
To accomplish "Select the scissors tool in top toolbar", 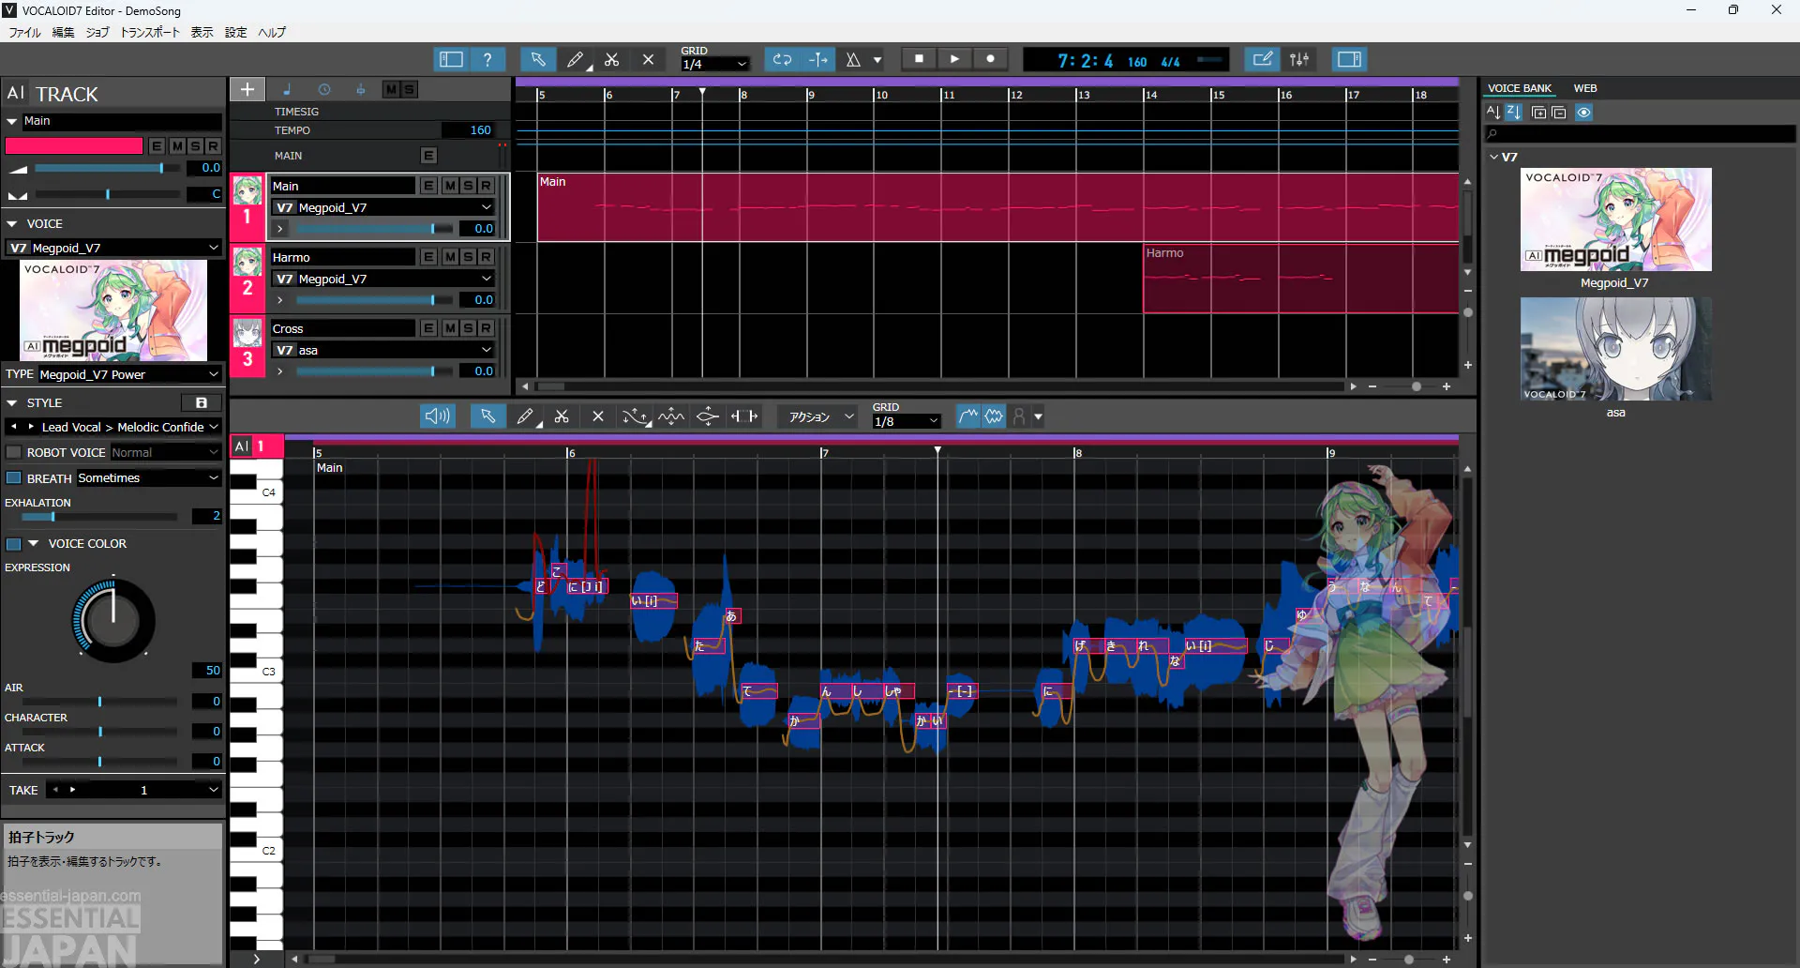I will coord(611,59).
